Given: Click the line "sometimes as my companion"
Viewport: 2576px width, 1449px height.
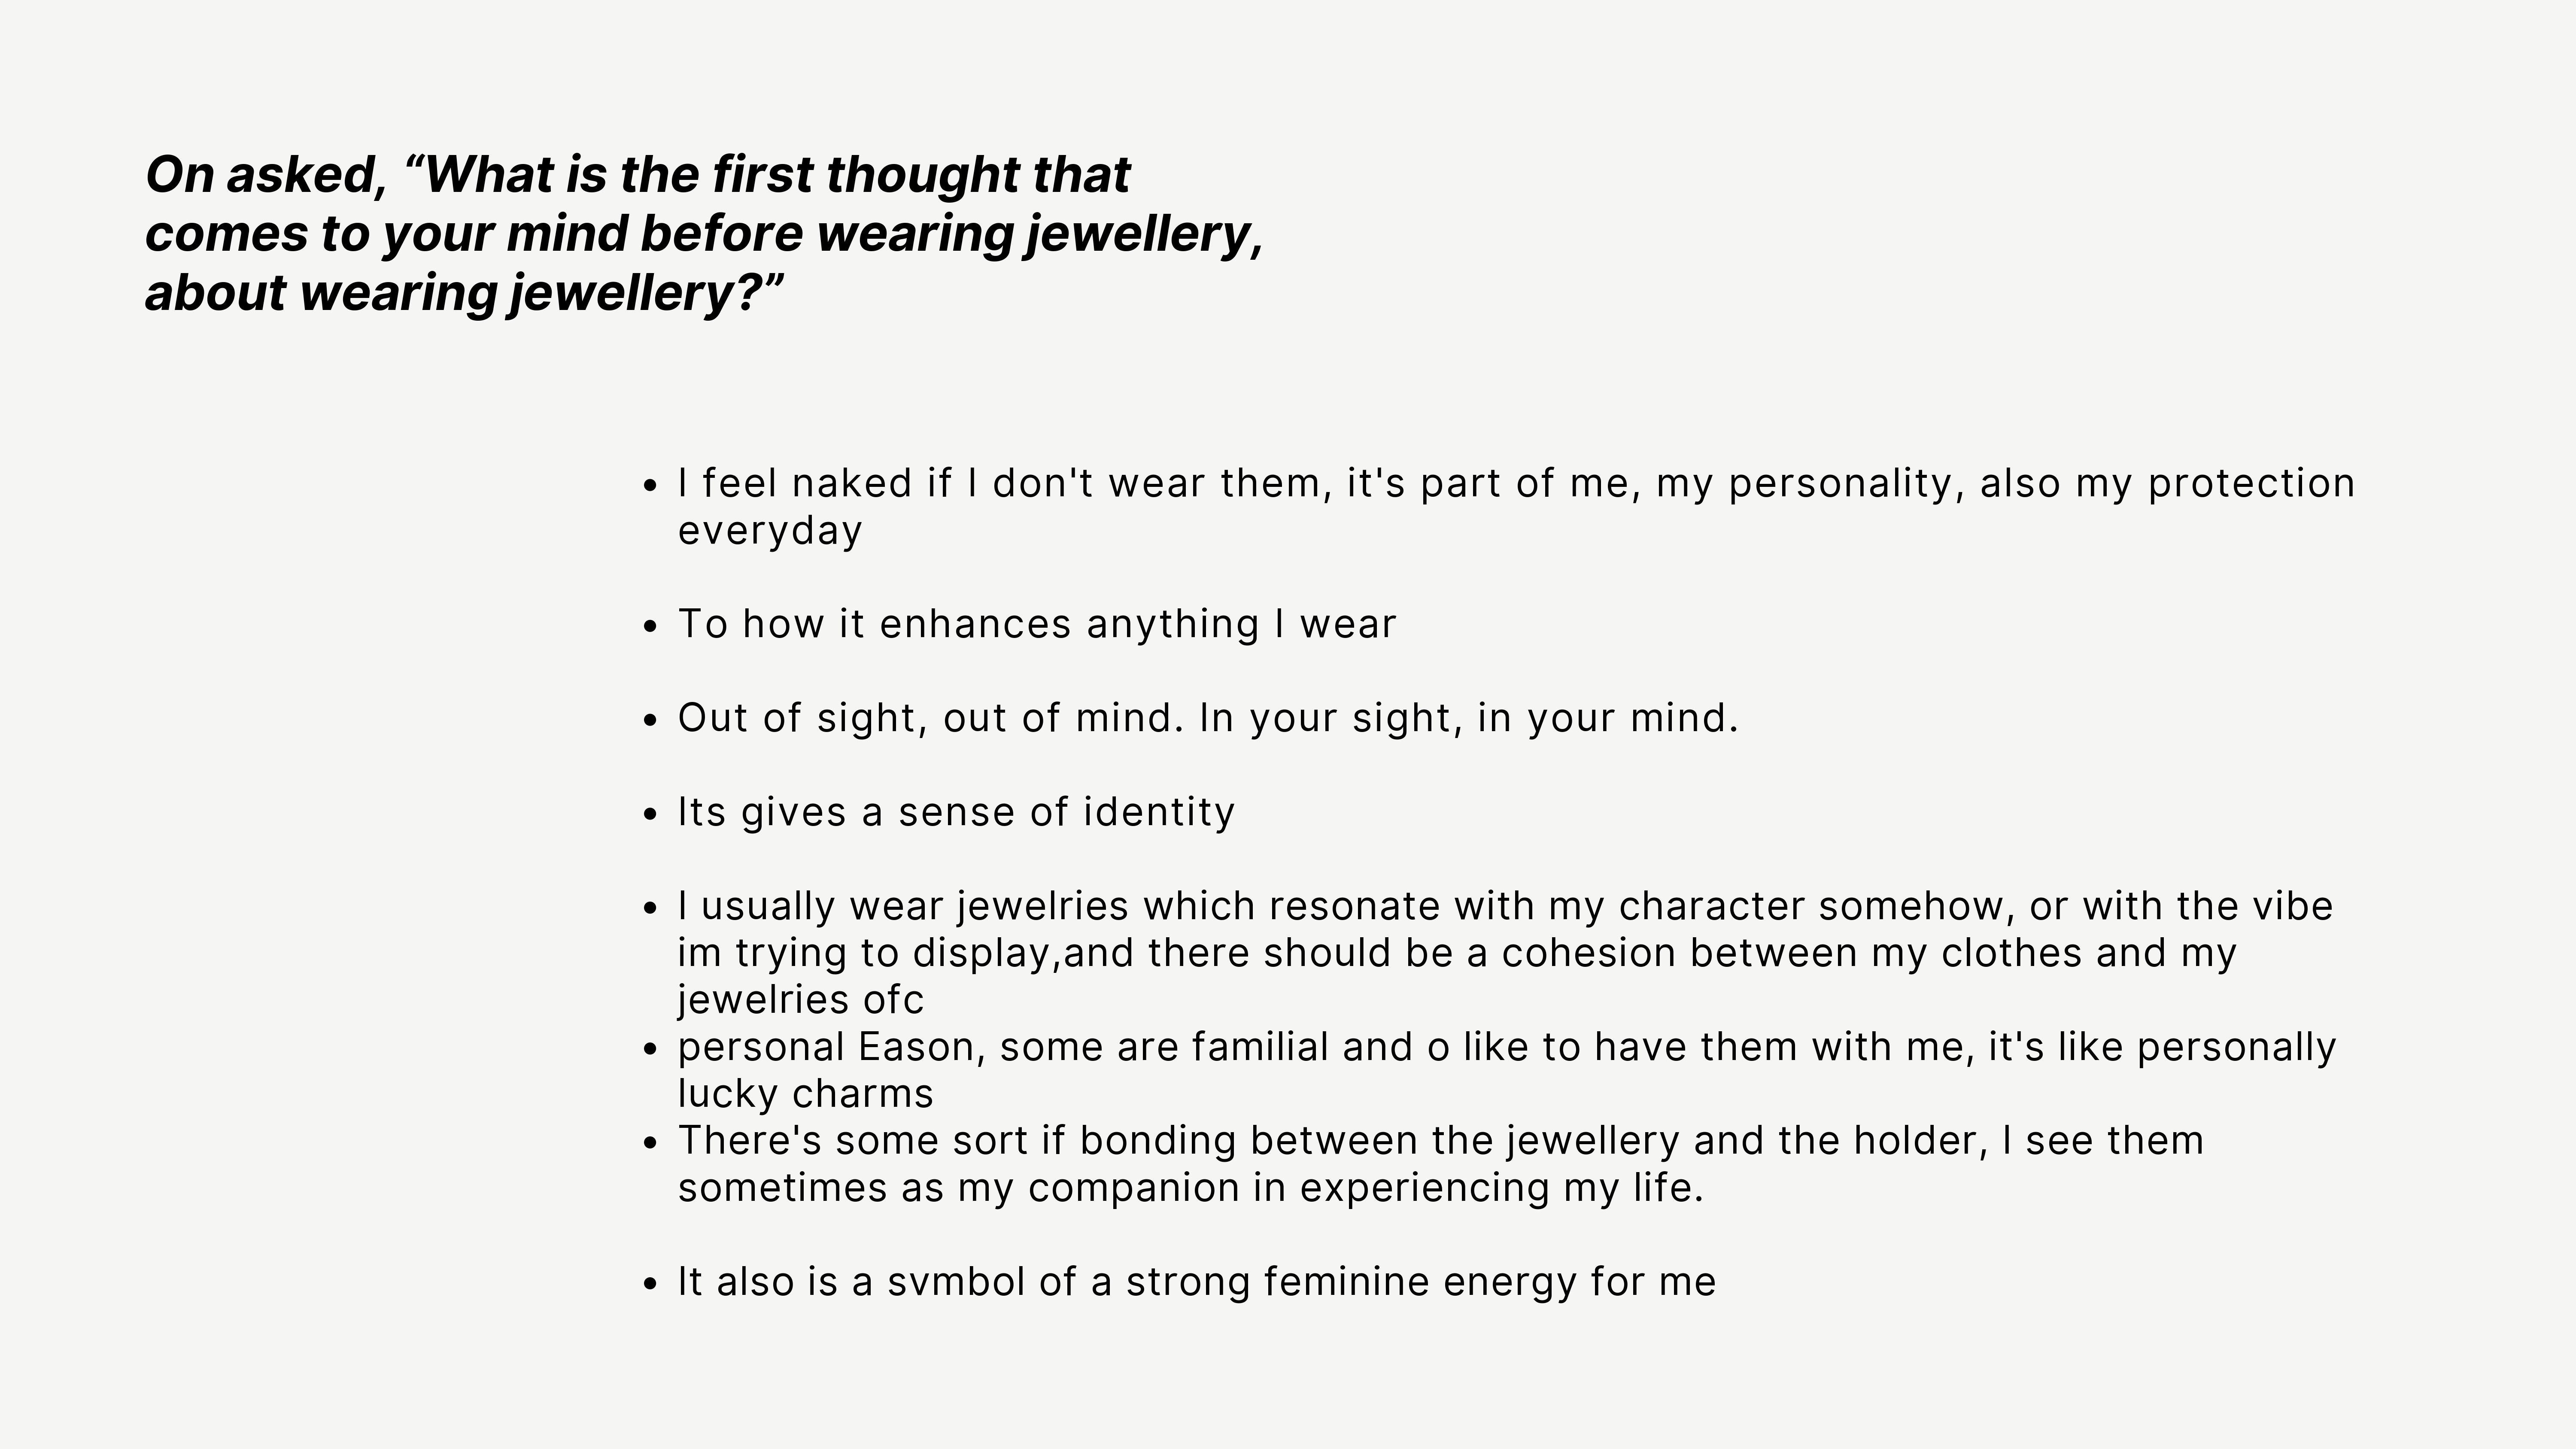Looking at the screenshot, I should (1190, 1188).
